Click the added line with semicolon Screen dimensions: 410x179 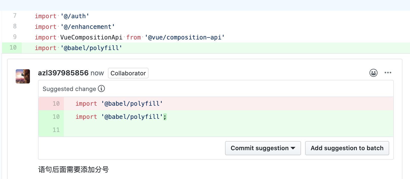coord(216,117)
